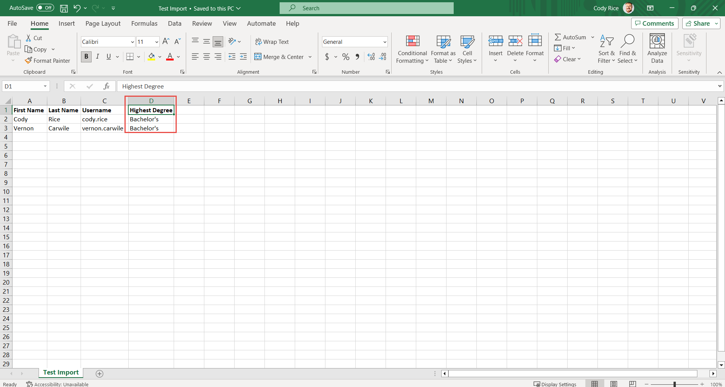Viewport: 725px width, 387px height.
Task: Click the Orientation text angle icon
Action: (232, 42)
